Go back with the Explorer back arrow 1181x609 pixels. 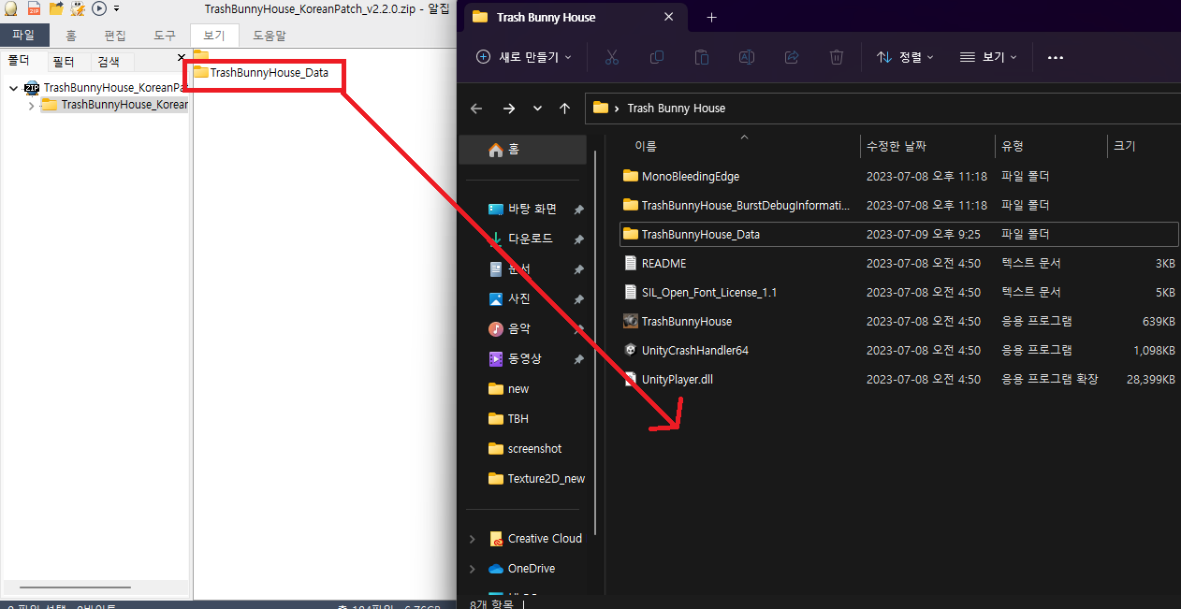476,109
